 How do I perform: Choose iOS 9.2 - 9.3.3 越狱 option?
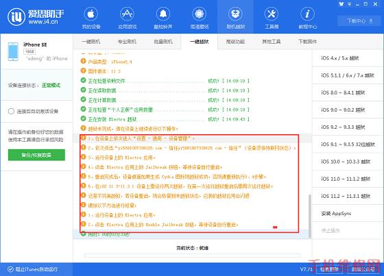click(x=348, y=127)
